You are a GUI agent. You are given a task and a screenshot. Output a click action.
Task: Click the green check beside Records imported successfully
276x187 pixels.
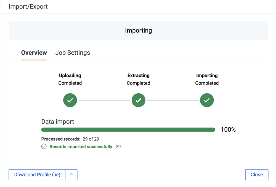point(44,146)
